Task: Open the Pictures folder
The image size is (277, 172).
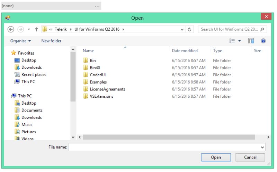Action: pos(29,132)
